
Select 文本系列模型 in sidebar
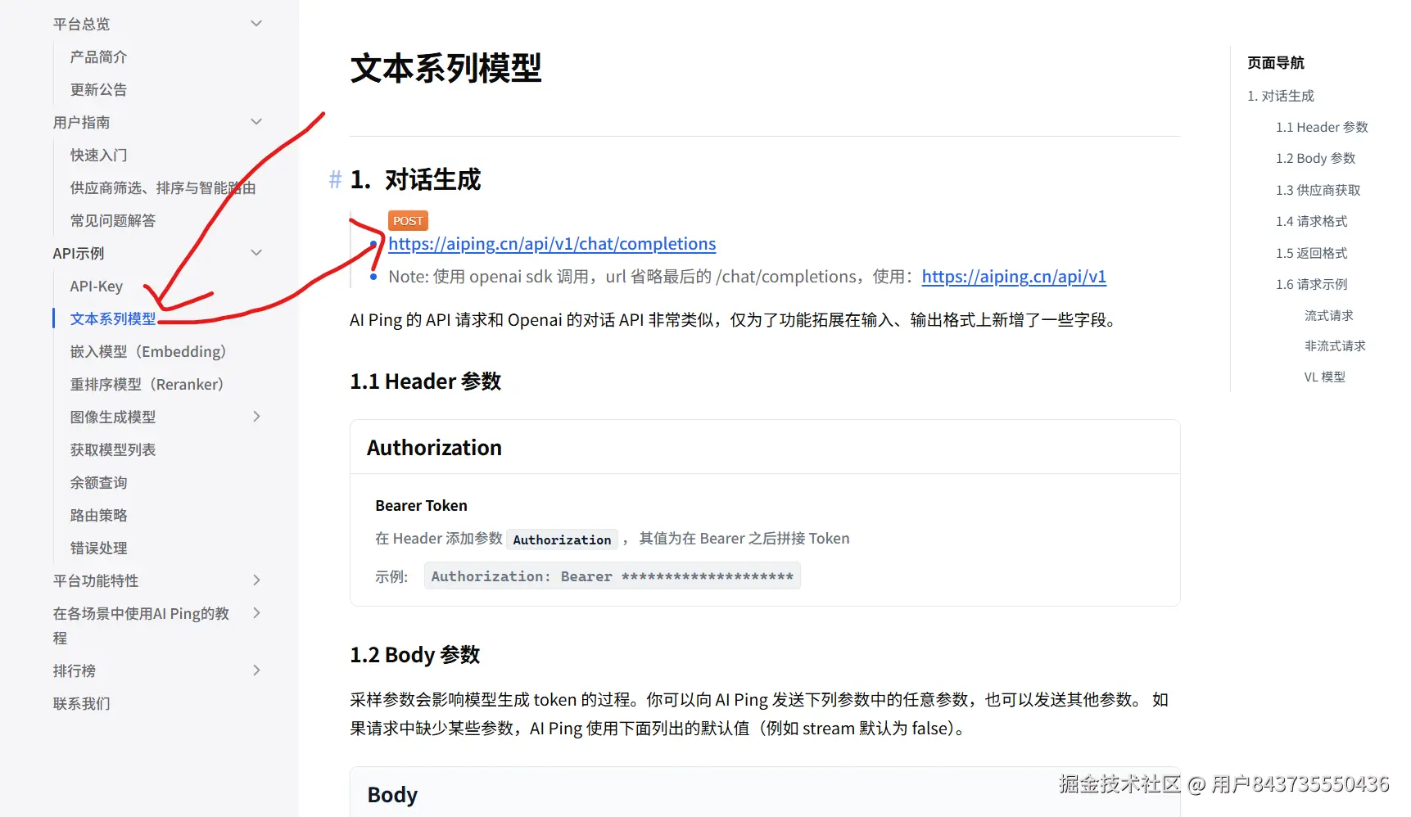tap(113, 318)
